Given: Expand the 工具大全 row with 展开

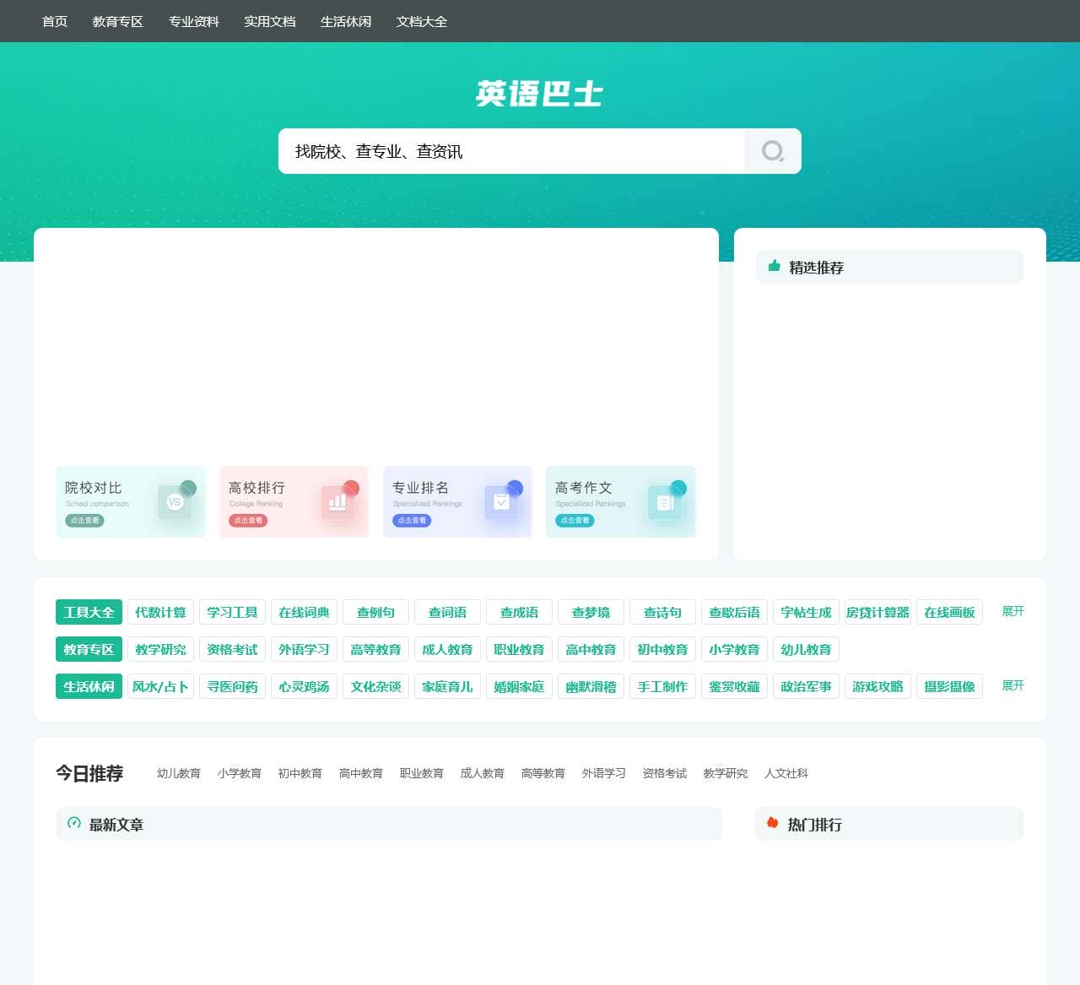Looking at the screenshot, I should pos(1012,611).
